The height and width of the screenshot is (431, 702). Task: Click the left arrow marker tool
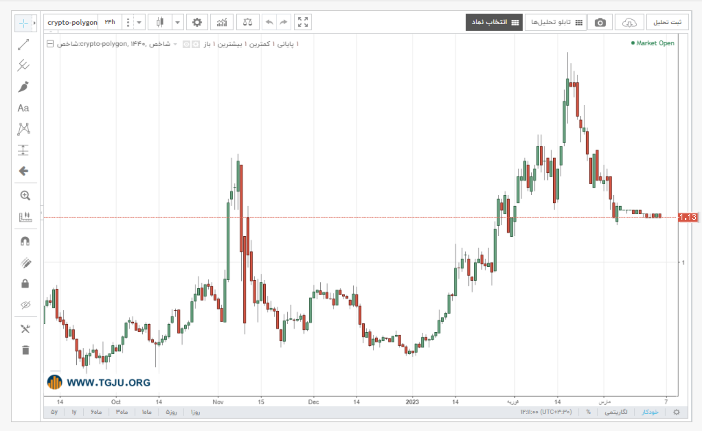coord(23,171)
